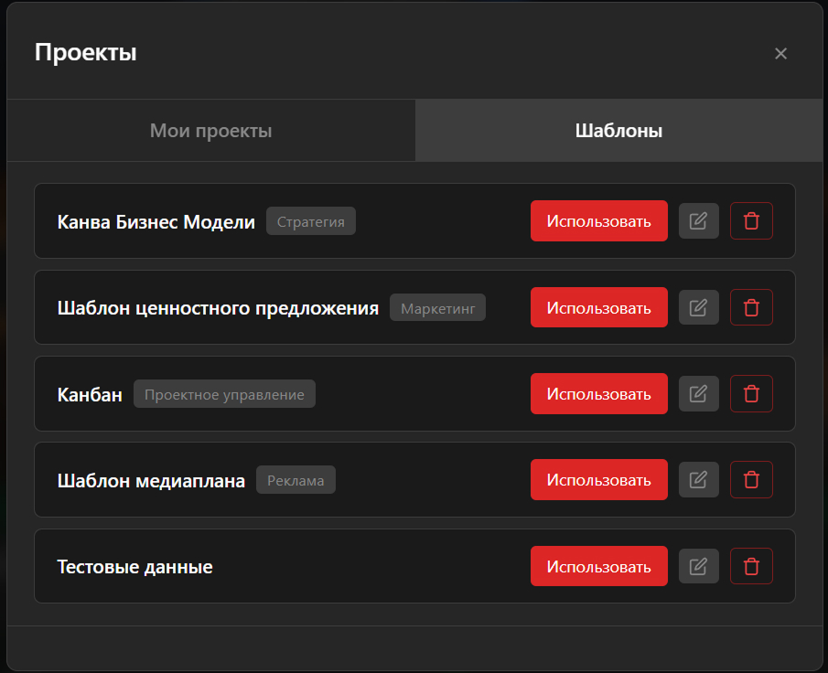
Task: Select the Проектное управление tag
Action: pos(224,394)
